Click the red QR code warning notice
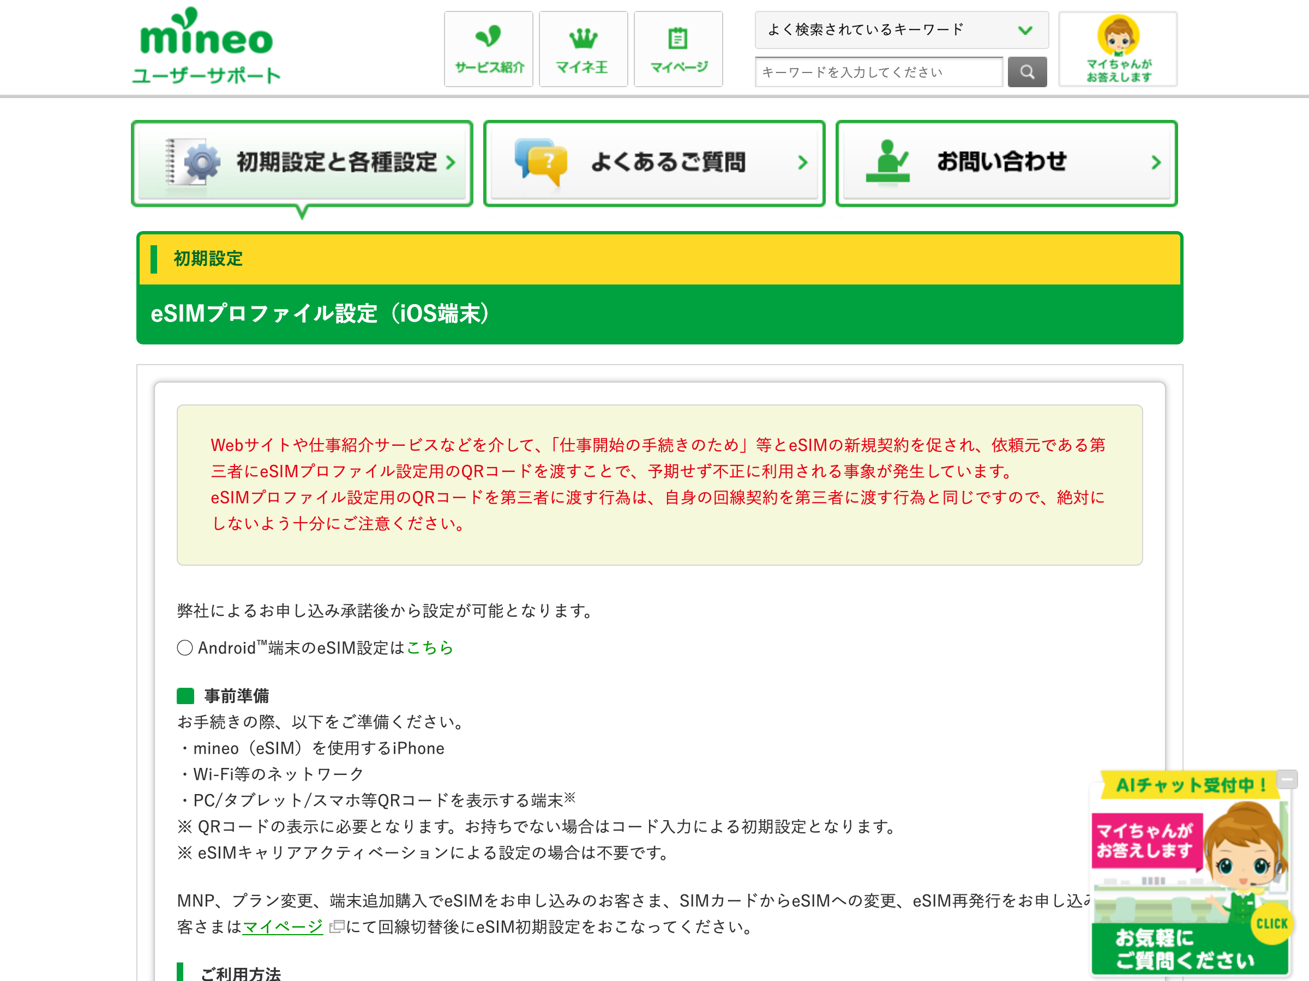Image resolution: width=1309 pixels, height=981 pixels. pos(659,485)
